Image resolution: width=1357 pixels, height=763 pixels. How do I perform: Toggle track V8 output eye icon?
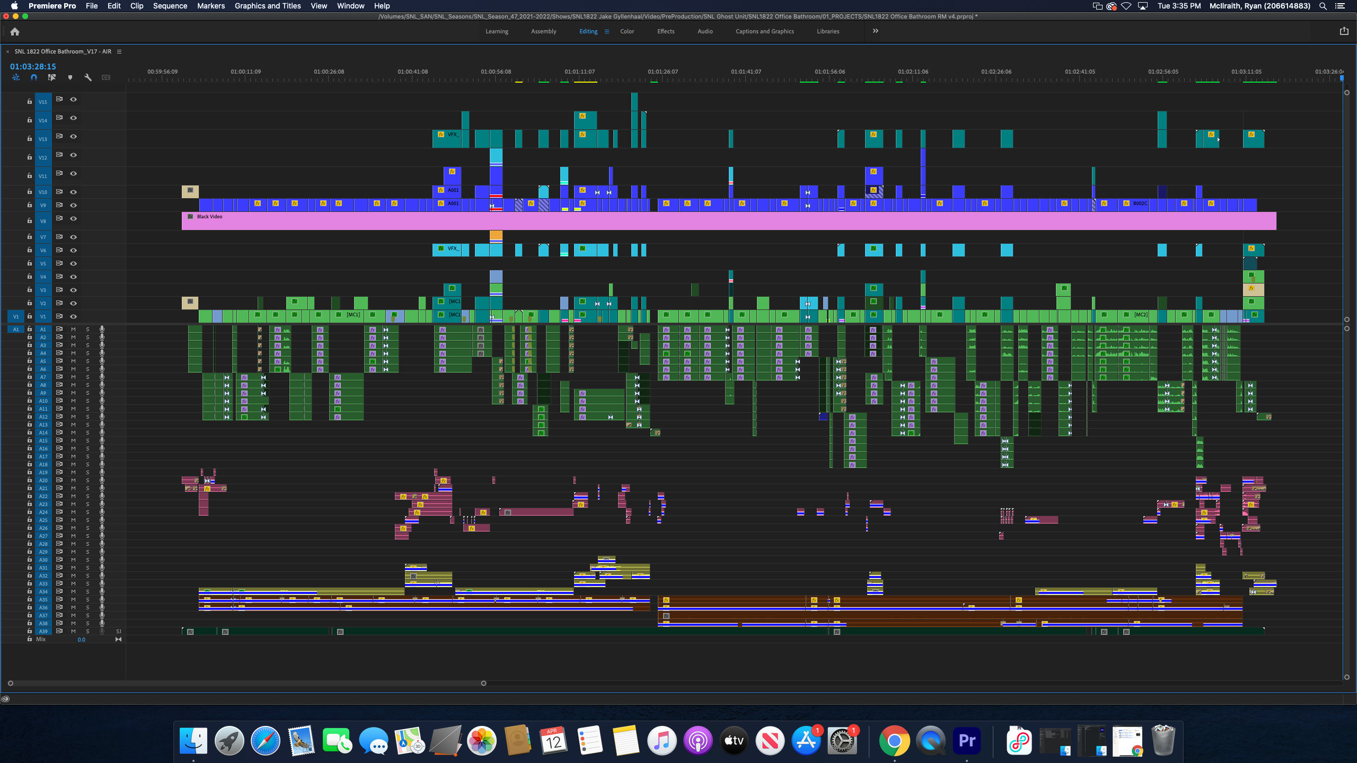(x=74, y=218)
